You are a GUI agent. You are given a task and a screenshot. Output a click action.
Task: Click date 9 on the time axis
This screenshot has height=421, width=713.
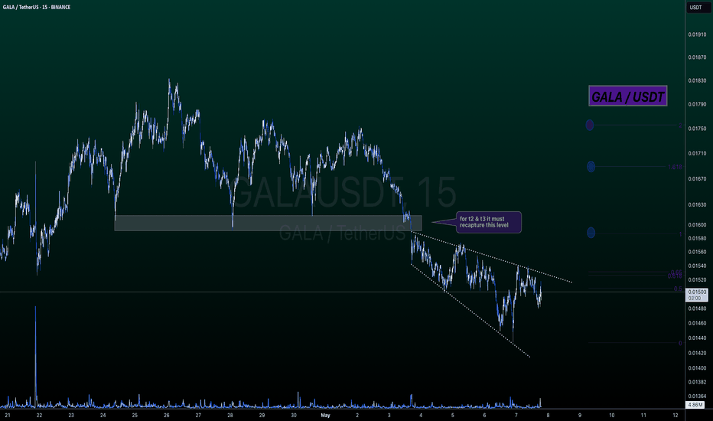pos(580,415)
